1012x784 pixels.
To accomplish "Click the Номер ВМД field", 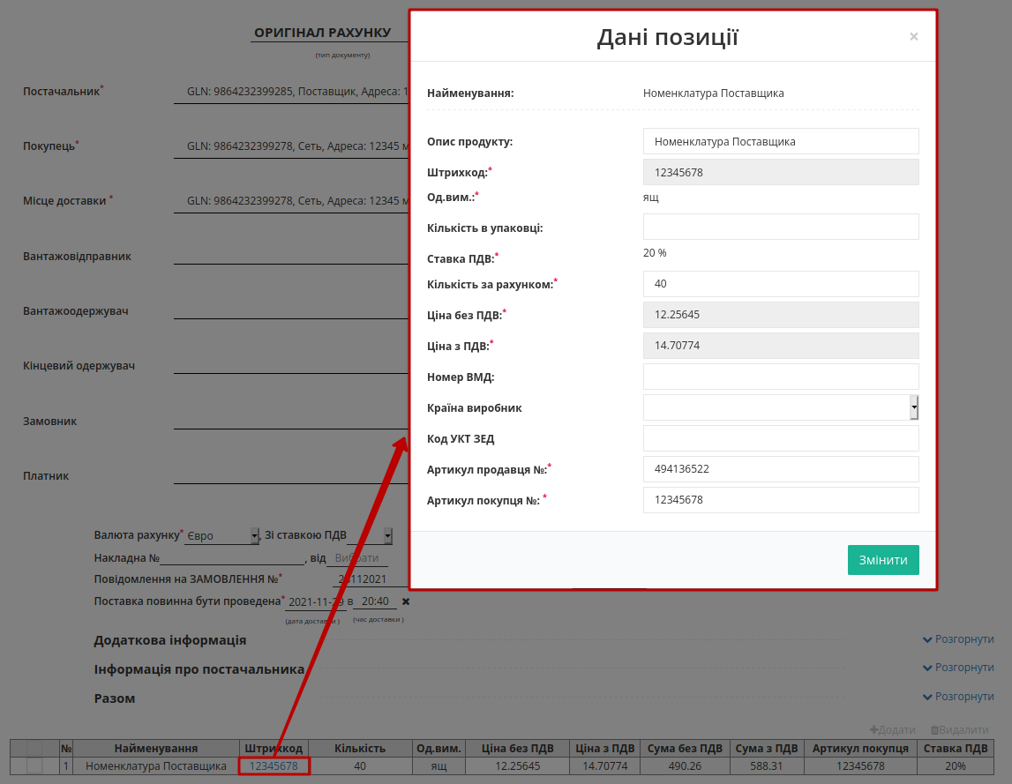I will [x=781, y=377].
